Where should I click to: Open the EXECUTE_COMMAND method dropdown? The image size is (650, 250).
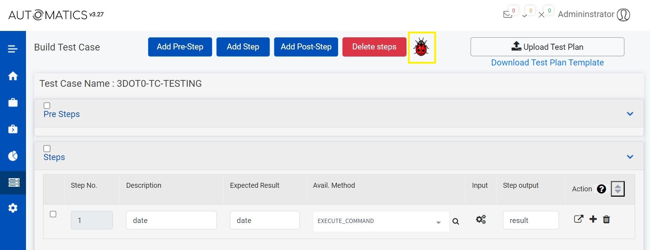coord(381,221)
